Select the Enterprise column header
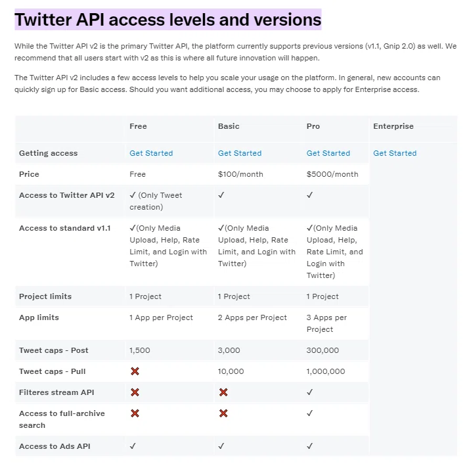 (393, 126)
